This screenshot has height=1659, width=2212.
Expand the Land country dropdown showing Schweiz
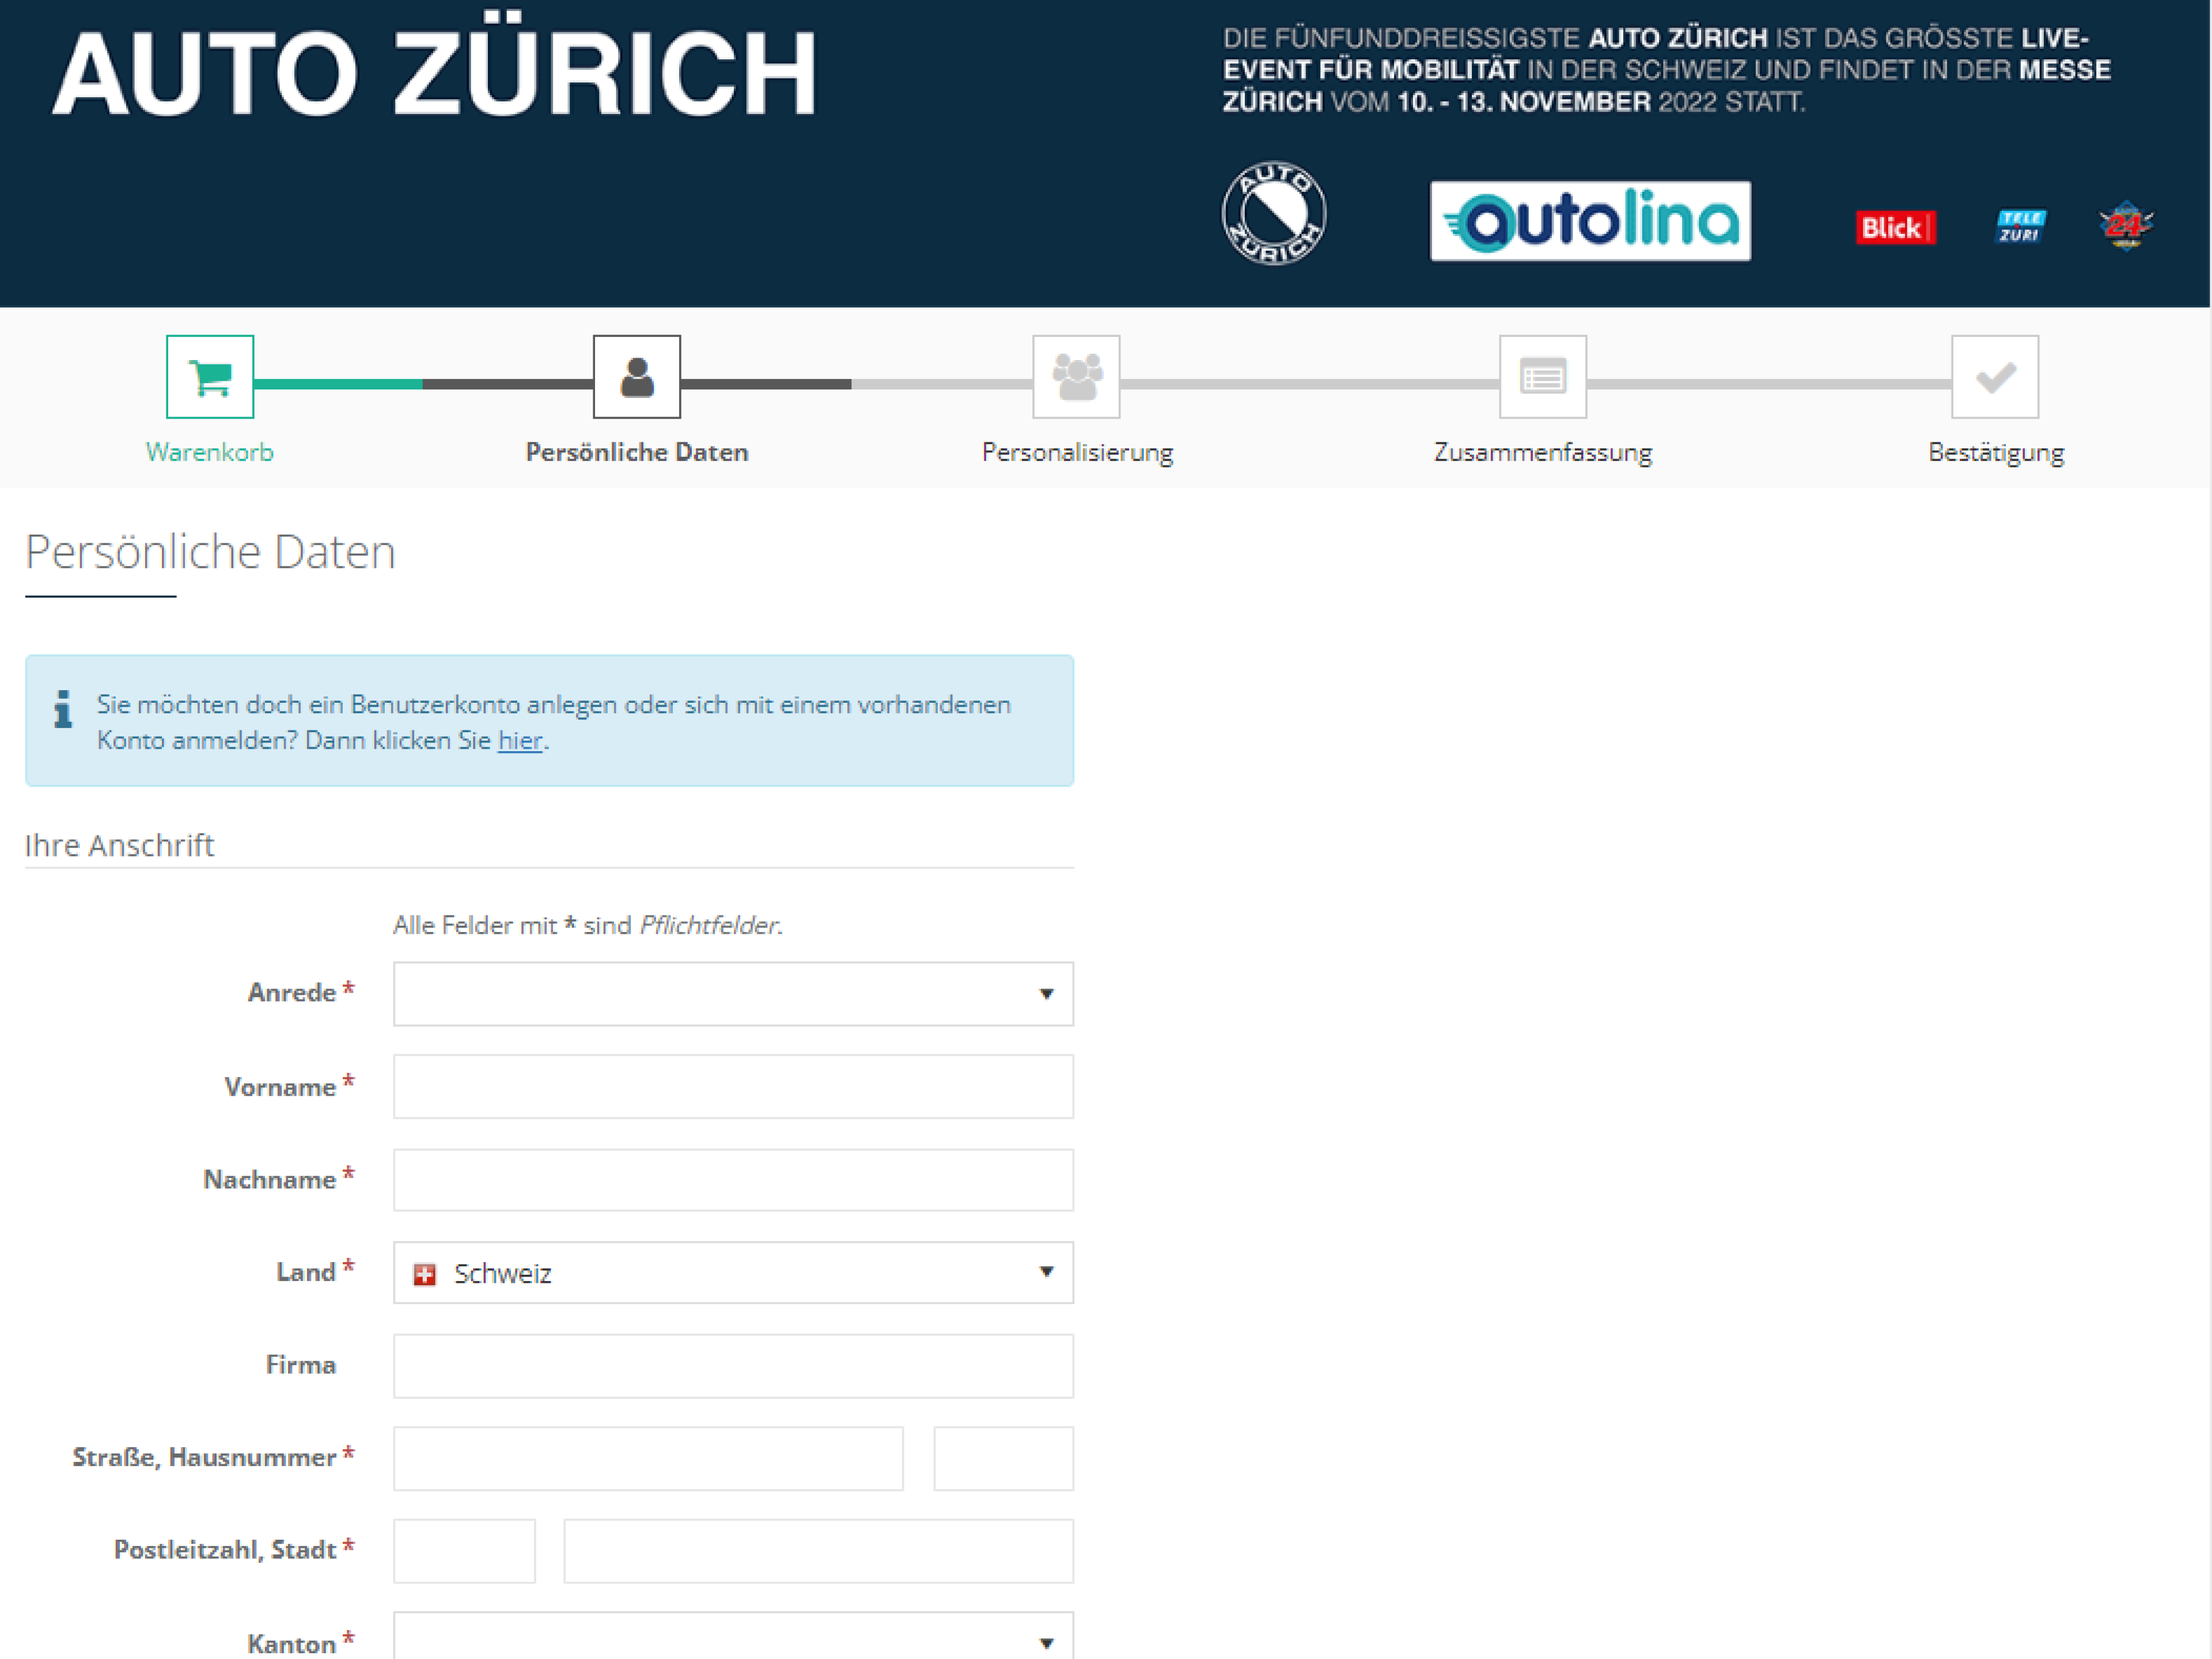coord(733,1273)
